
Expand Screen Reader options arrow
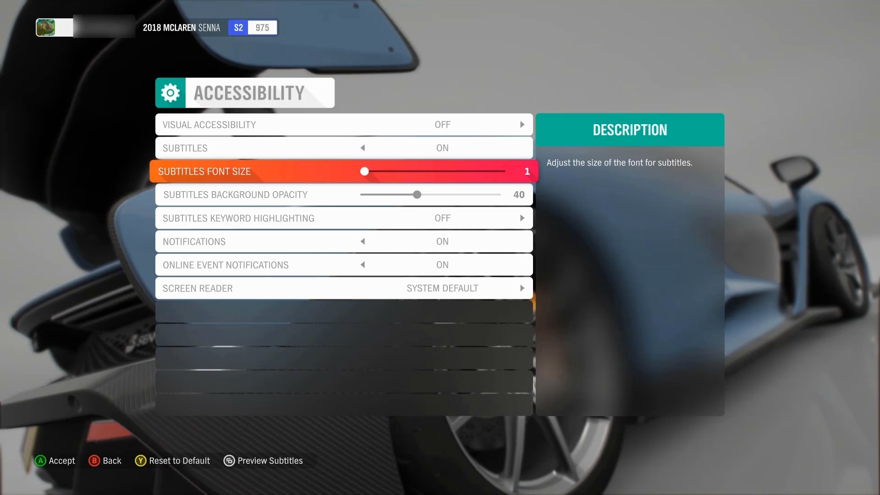pos(522,288)
